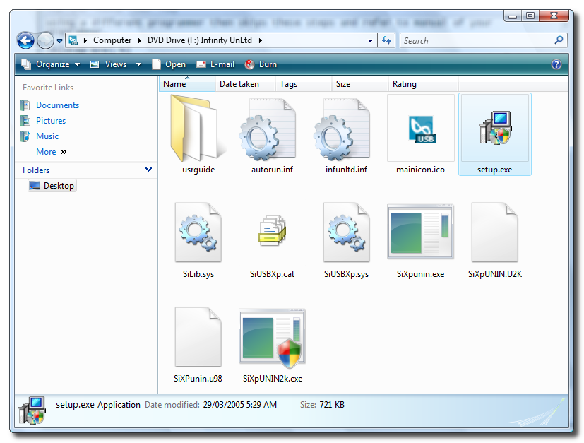Select Desktop in the Folders tree
This screenshot has width=584, height=443.
(x=59, y=186)
